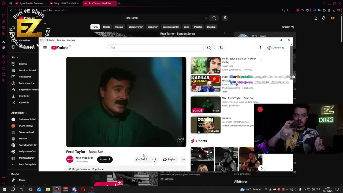343x193 pixels.
Task: Open Opera downloads icon in toolbar
Action: (x=334, y=10)
